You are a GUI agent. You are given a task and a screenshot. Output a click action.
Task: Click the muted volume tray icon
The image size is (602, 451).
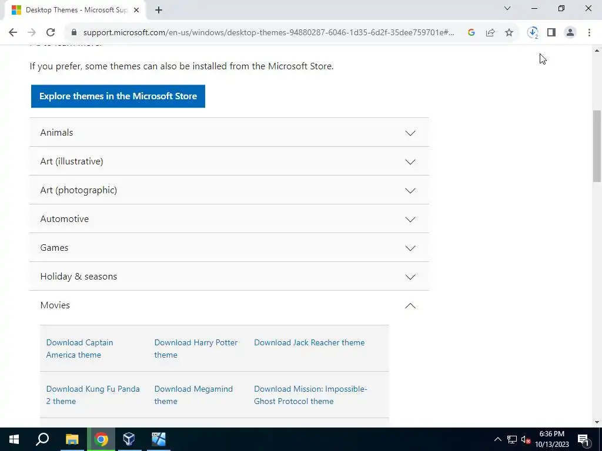coord(526,439)
